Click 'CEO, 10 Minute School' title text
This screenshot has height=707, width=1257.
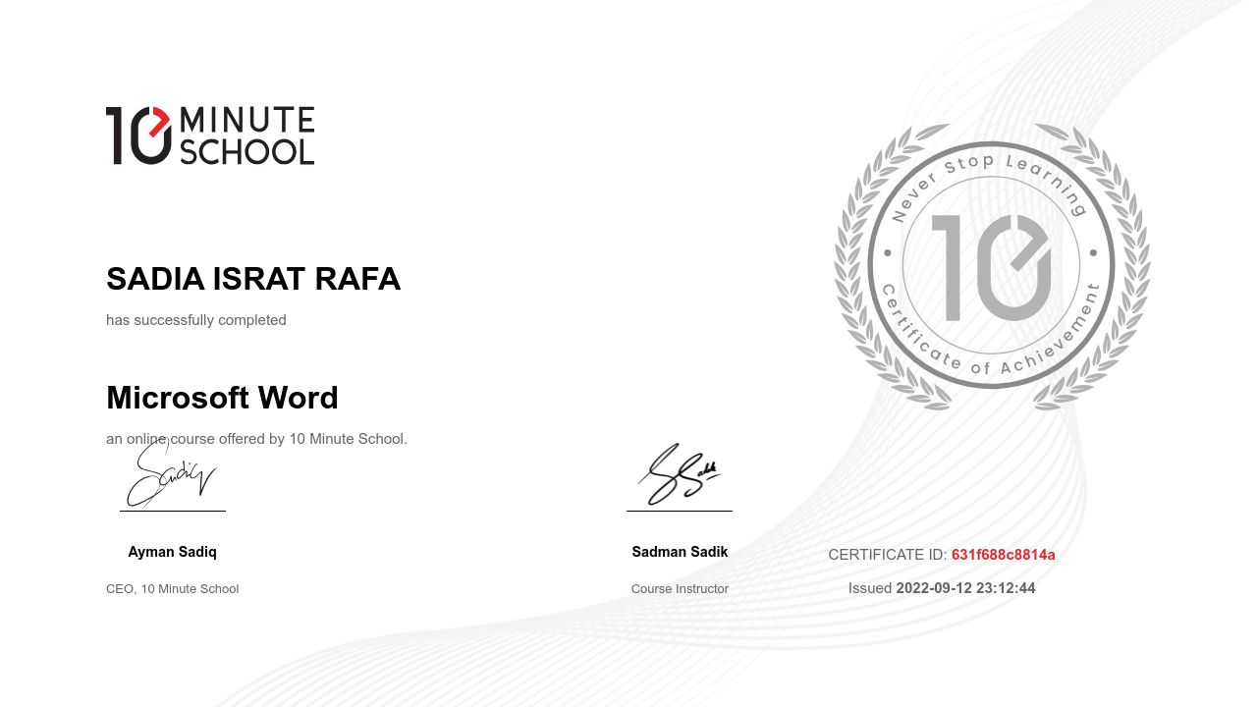click(x=172, y=589)
